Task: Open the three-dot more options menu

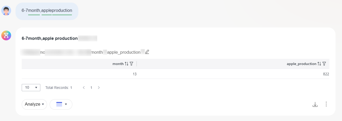Action: click(x=326, y=104)
